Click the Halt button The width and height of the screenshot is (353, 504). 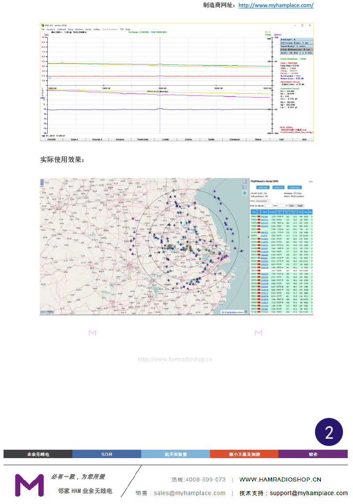[282, 139]
